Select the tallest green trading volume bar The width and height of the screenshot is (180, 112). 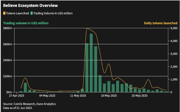[x=91, y=63]
